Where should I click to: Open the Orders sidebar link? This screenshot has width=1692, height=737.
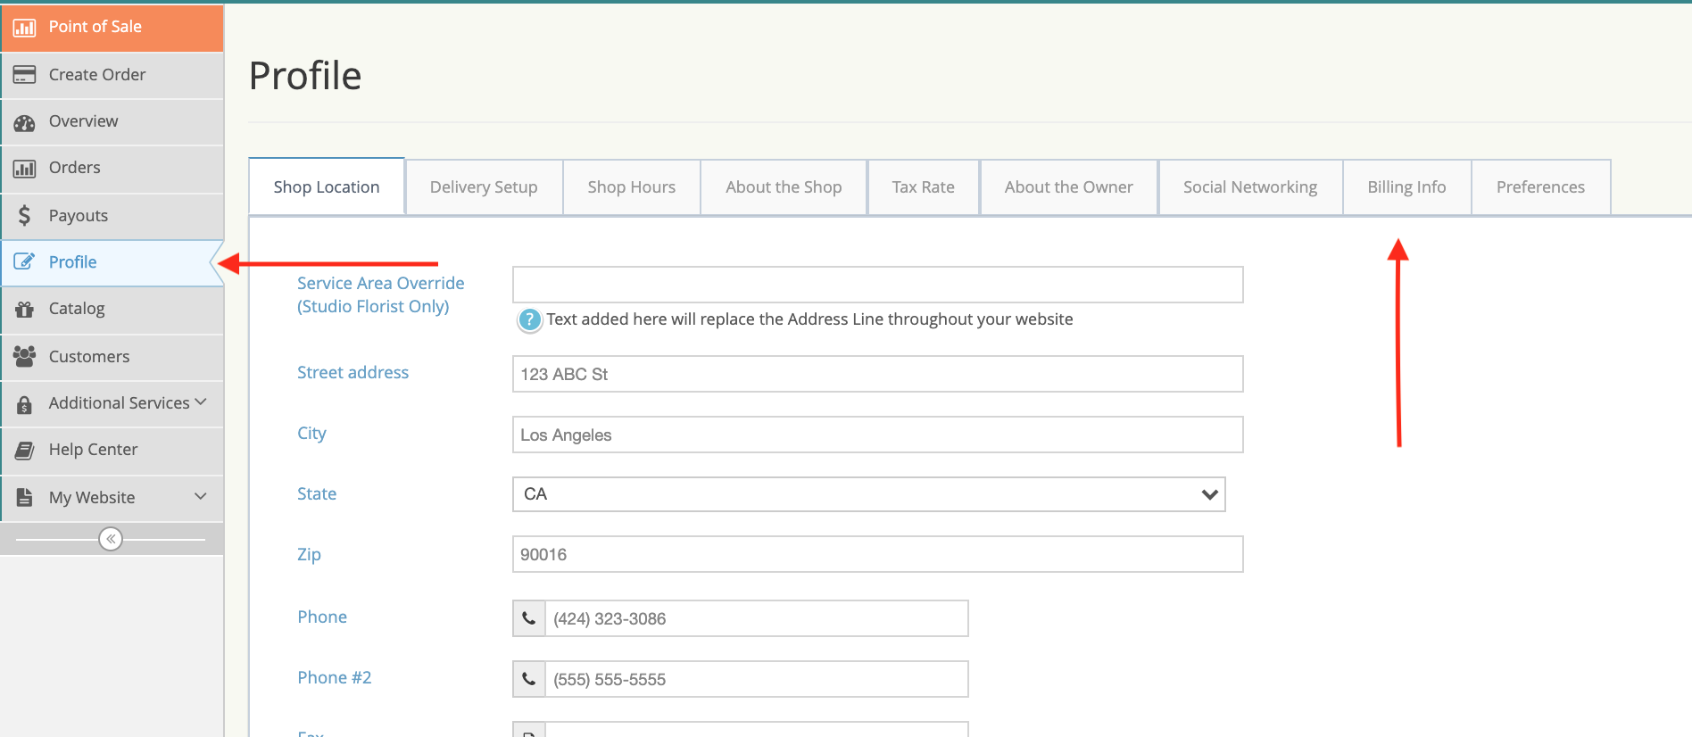tap(112, 168)
